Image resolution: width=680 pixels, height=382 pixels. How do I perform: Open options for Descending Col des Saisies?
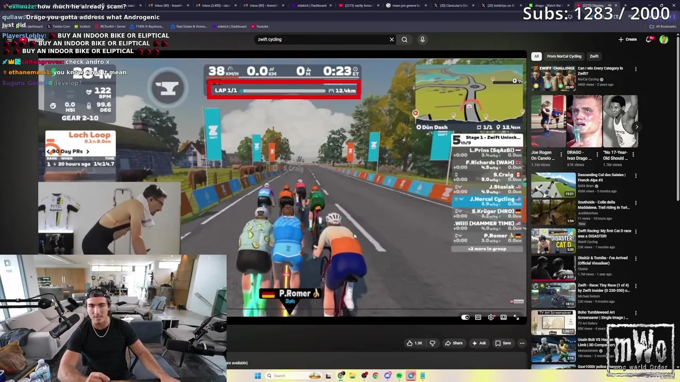[635, 176]
